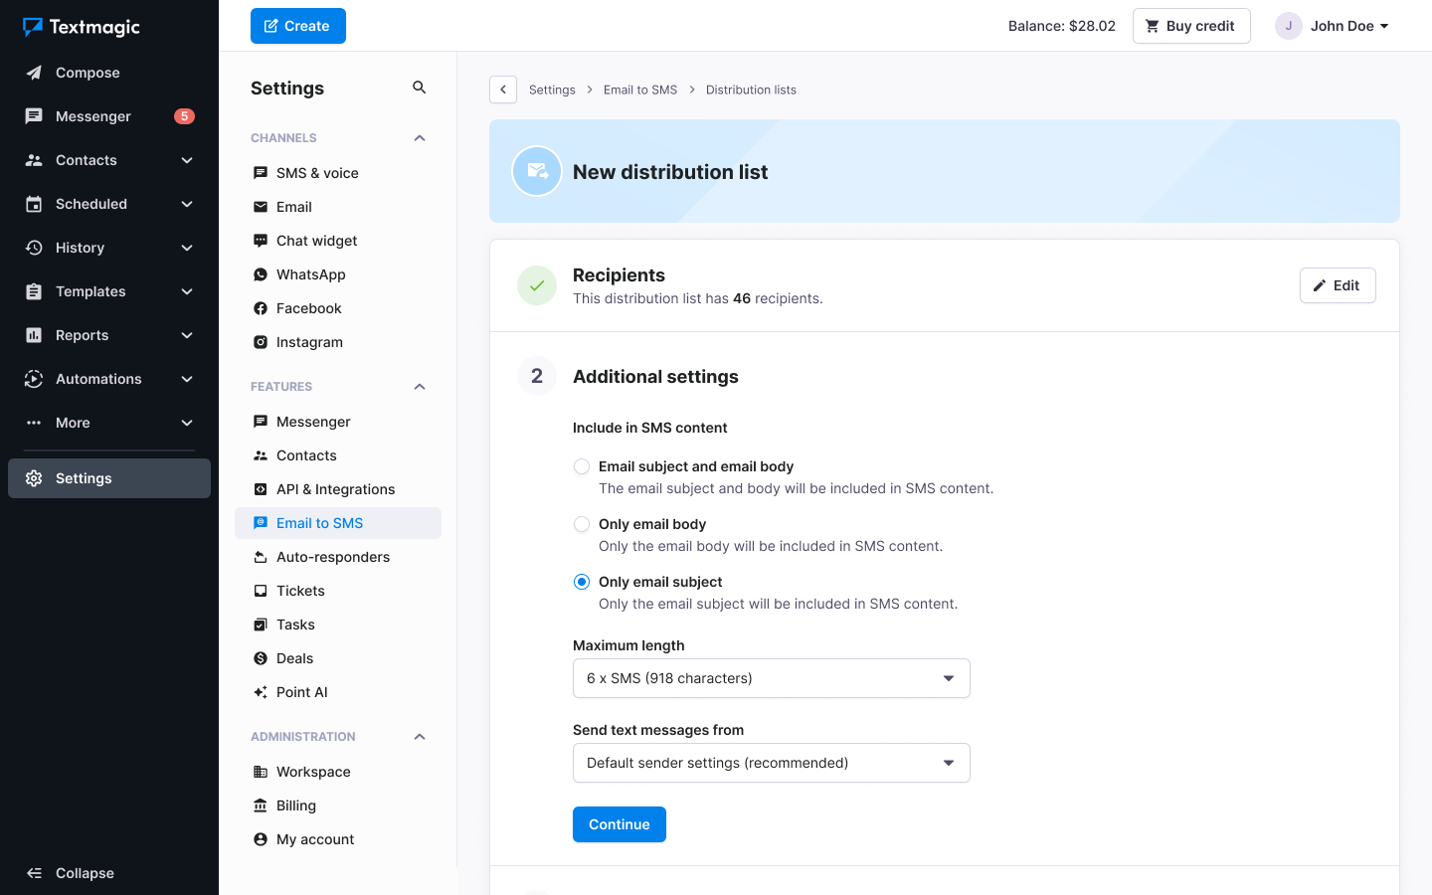Open the John Doe account menu
The width and height of the screenshot is (1432, 895).
point(1331,25)
